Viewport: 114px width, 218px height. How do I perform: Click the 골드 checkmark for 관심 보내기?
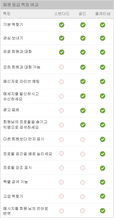click(83, 38)
